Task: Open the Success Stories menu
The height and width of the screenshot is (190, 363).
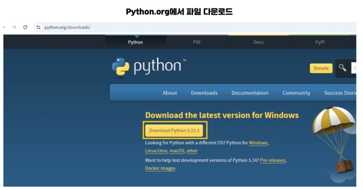Action: tap(340, 93)
